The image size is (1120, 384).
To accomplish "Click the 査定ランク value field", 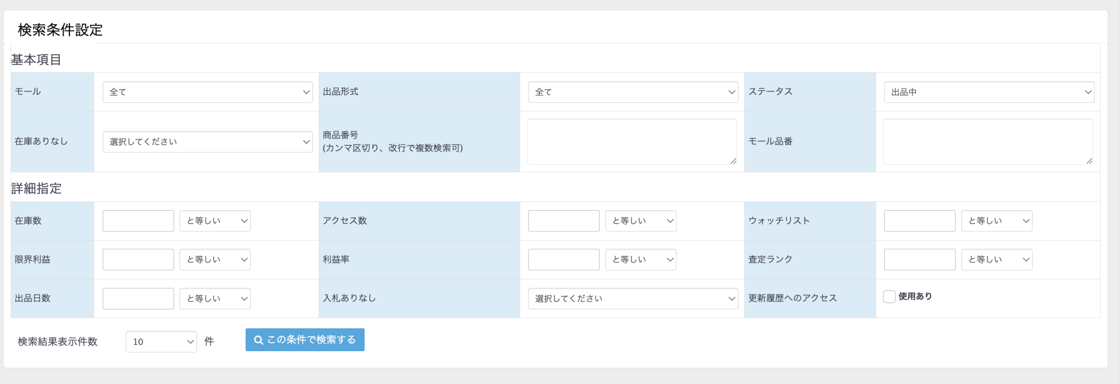I will pos(920,260).
